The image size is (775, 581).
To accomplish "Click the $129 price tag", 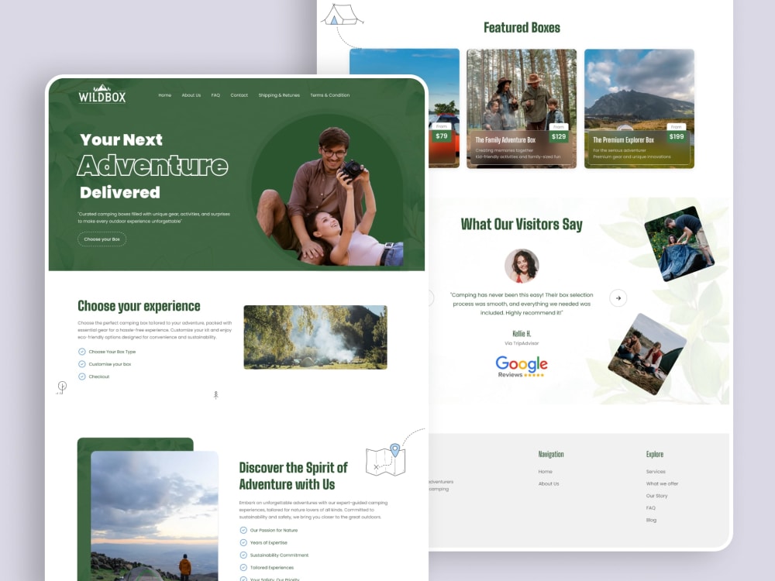I will point(559,136).
